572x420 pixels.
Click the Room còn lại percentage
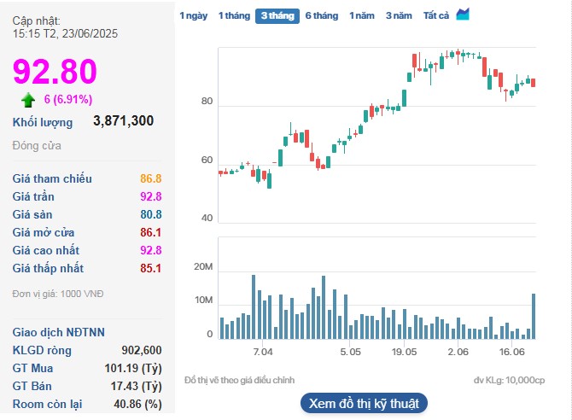(141, 404)
